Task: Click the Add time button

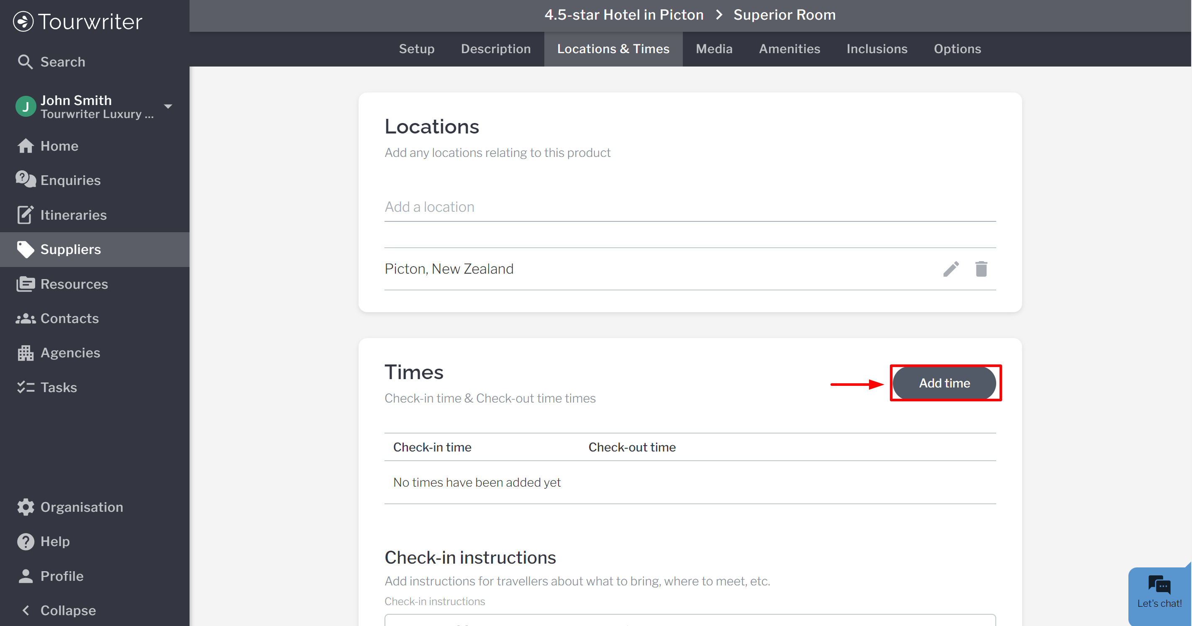Action: (944, 383)
